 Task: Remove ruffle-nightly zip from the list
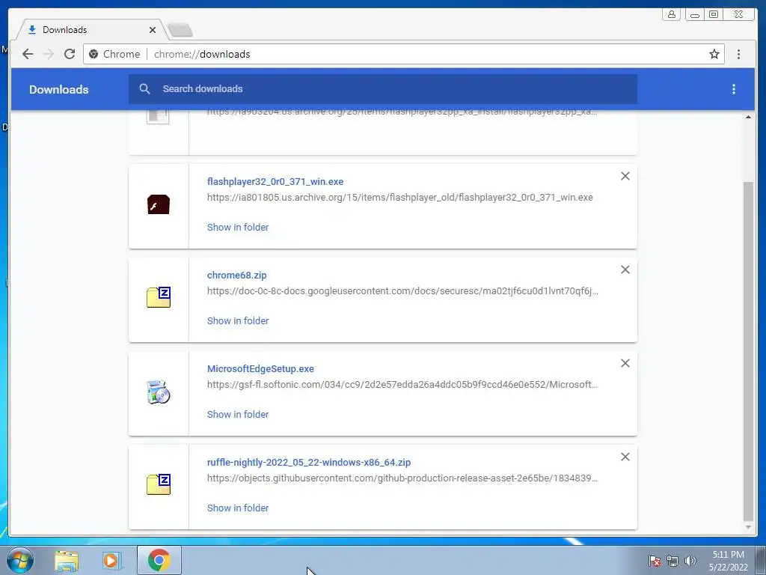625,457
